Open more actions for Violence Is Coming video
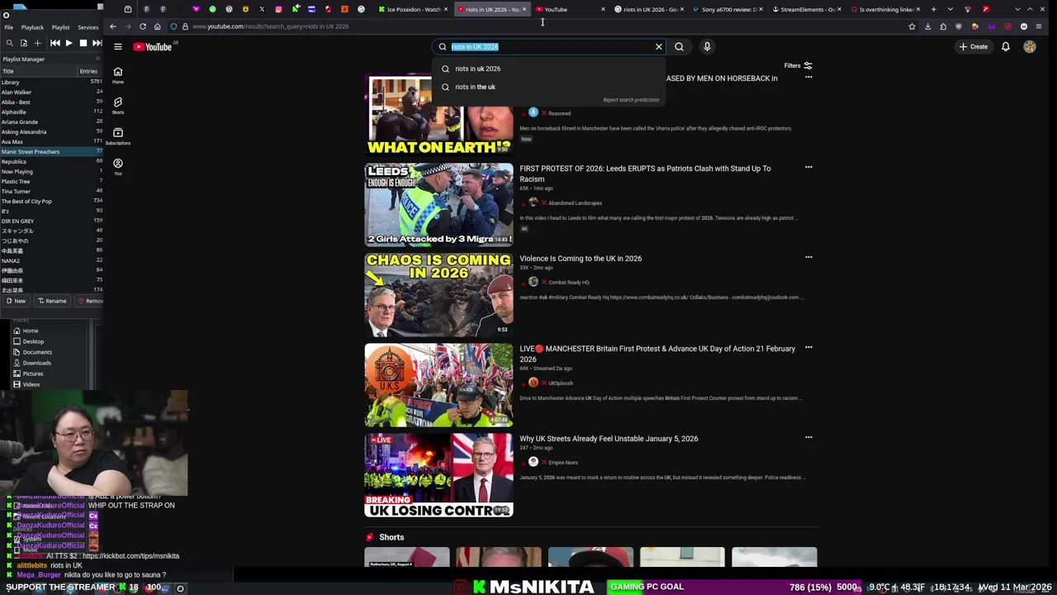 point(808,257)
